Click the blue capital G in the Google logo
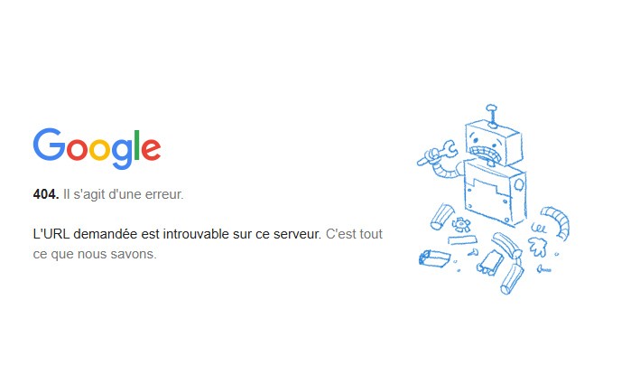The width and height of the screenshot is (640, 384). tap(49, 144)
